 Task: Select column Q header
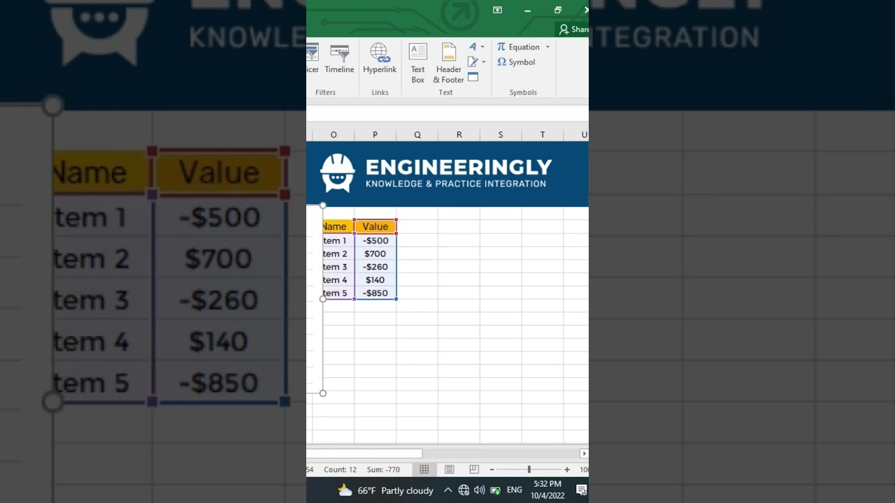point(417,135)
